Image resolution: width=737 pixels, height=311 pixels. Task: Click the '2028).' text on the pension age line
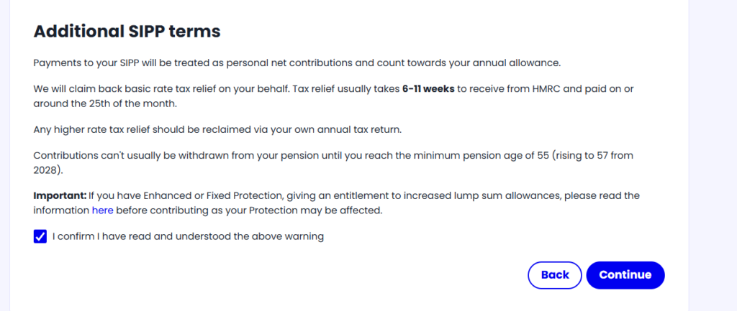click(48, 170)
